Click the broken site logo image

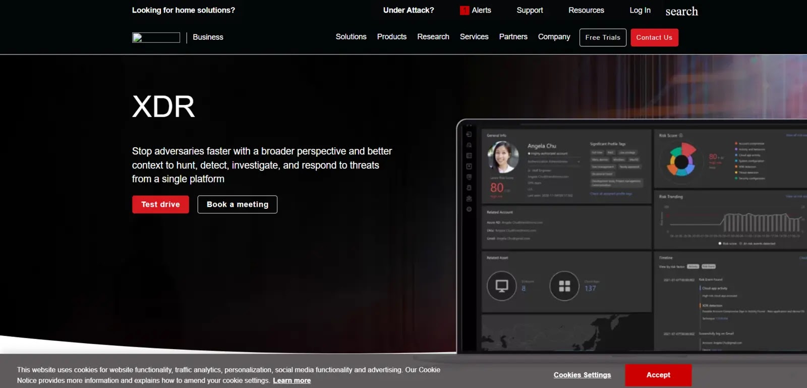(156, 37)
